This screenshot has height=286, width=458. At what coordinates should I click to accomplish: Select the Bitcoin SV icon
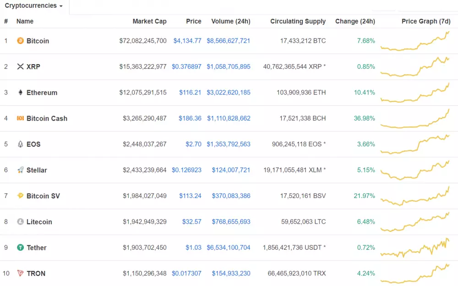(x=20, y=196)
